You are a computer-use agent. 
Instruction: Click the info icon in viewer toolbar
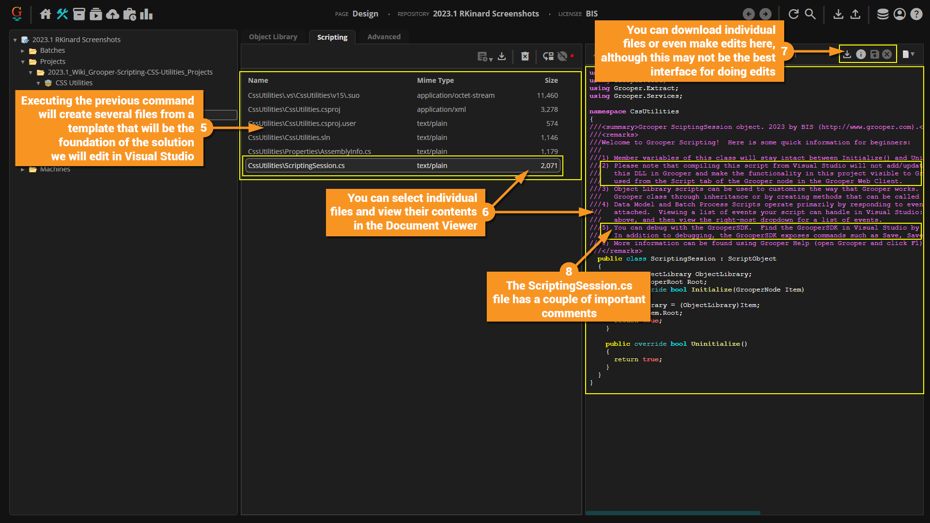point(861,54)
